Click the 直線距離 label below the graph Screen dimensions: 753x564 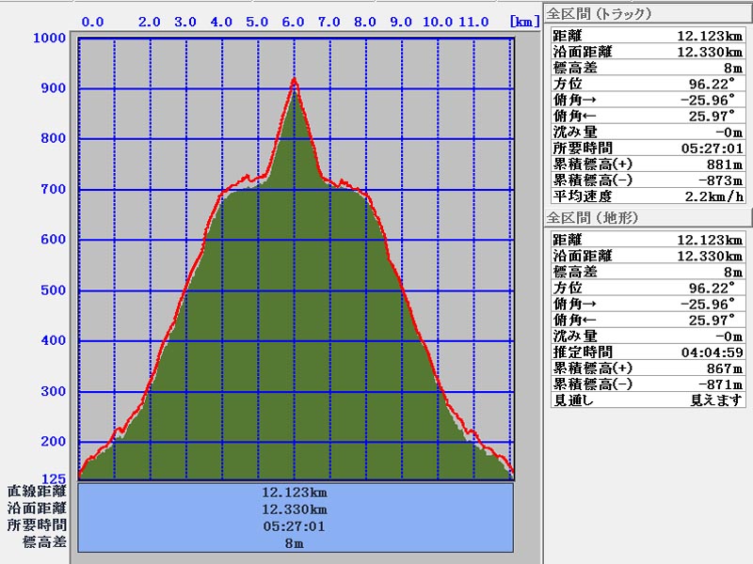click(37, 491)
